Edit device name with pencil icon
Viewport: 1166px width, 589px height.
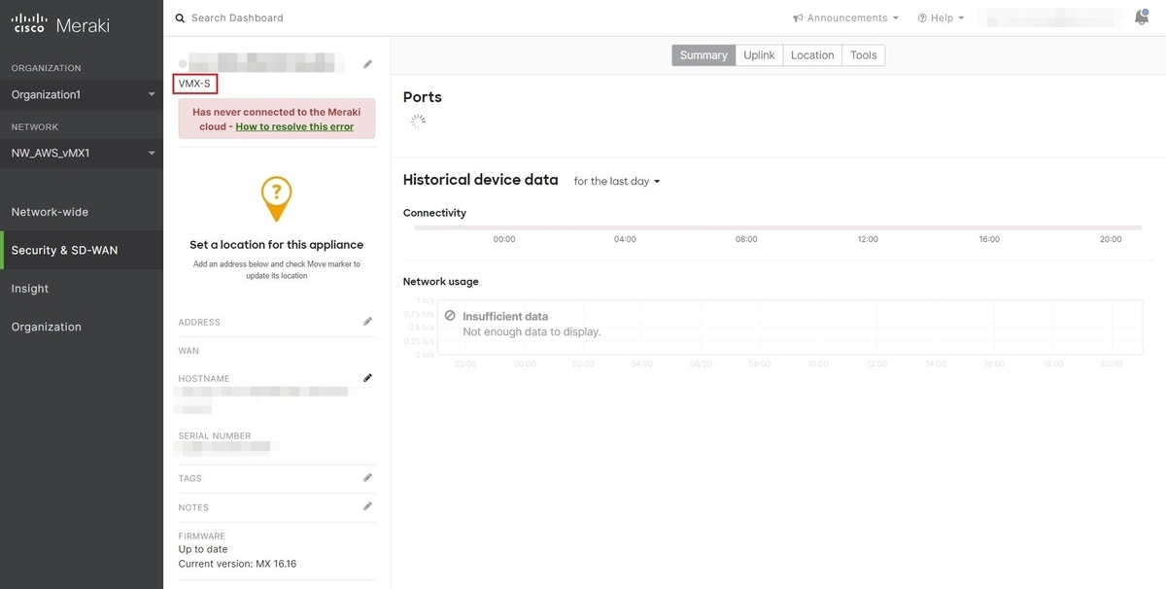coord(367,64)
